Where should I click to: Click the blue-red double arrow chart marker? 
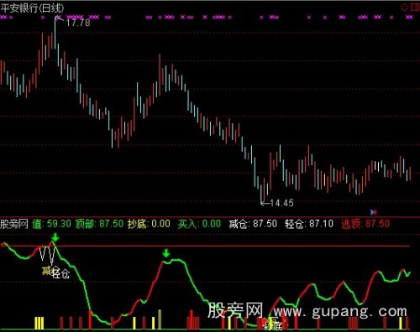374,212
